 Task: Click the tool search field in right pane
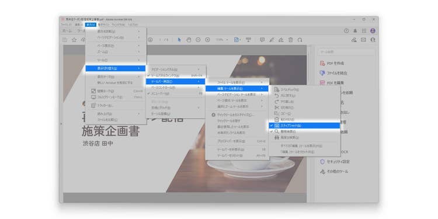pos(346,52)
